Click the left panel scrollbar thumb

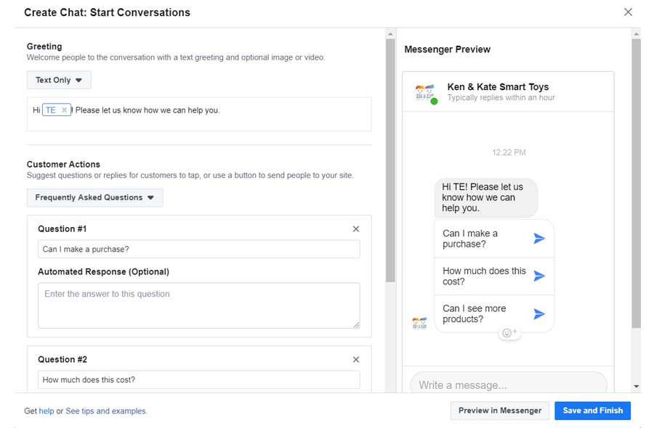pyautogui.click(x=390, y=161)
